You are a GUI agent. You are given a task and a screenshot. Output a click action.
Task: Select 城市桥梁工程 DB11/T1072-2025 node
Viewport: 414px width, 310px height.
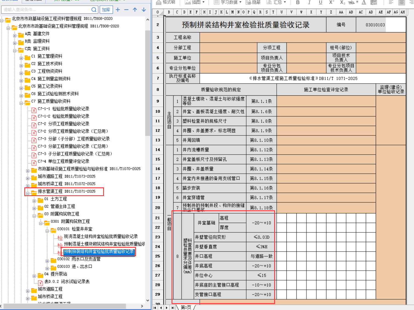tap(66, 184)
